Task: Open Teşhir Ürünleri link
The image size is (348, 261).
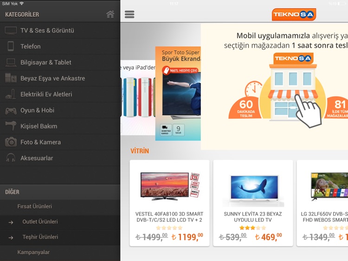Action: [60, 237]
